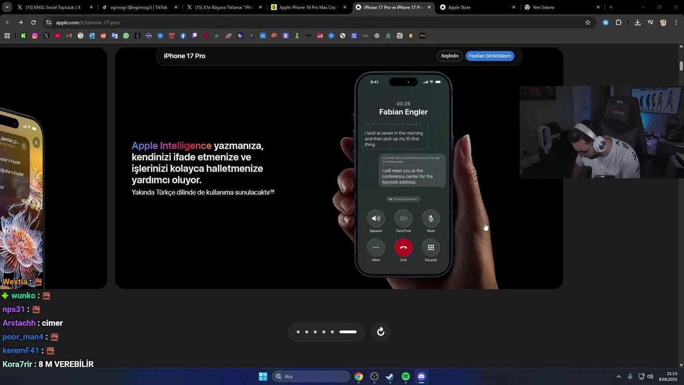684x385 pixels.
Task: Open the Facebook bookmark icon
Action: point(183,36)
